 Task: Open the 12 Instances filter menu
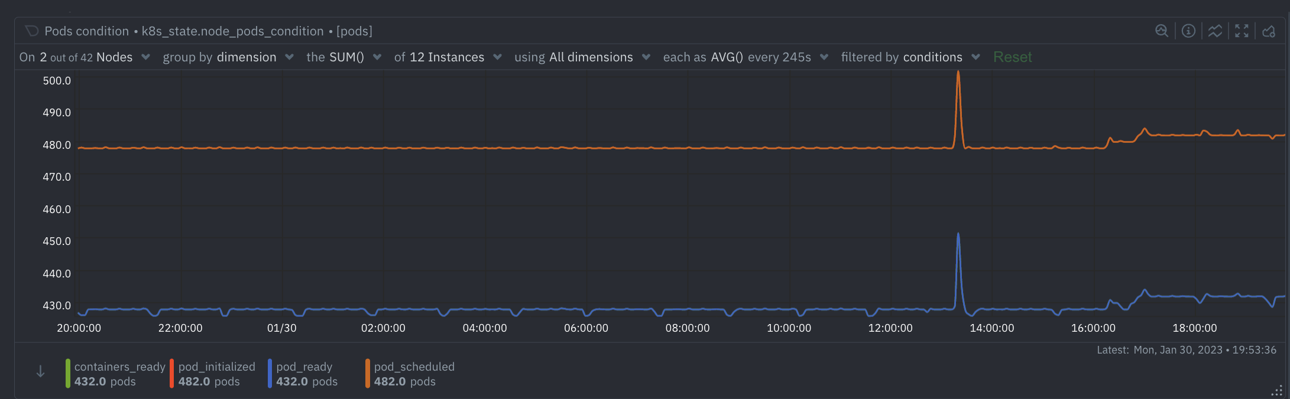(x=448, y=57)
